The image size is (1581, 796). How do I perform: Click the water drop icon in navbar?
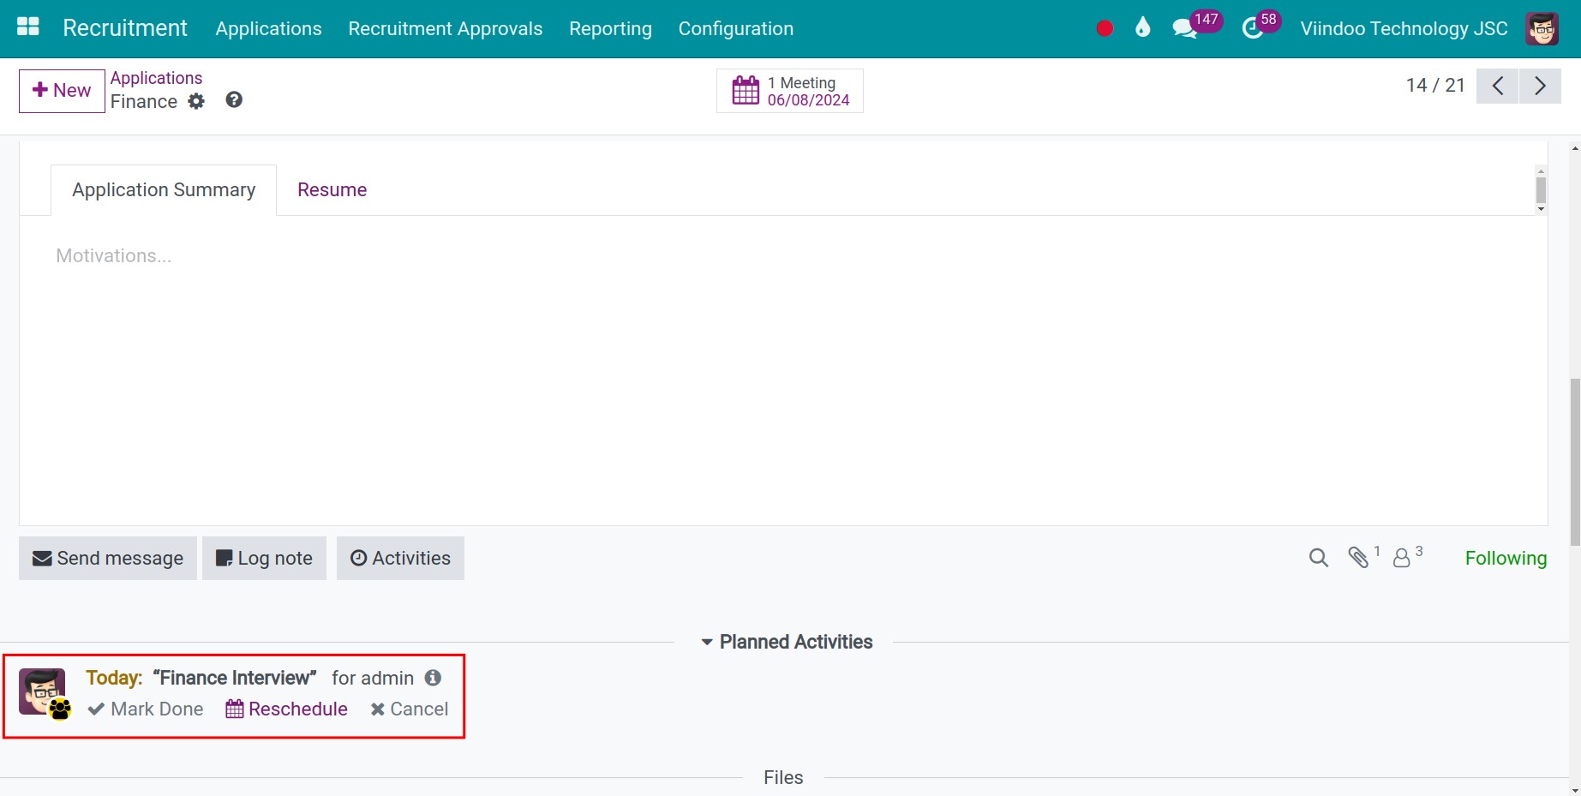coord(1142,28)
